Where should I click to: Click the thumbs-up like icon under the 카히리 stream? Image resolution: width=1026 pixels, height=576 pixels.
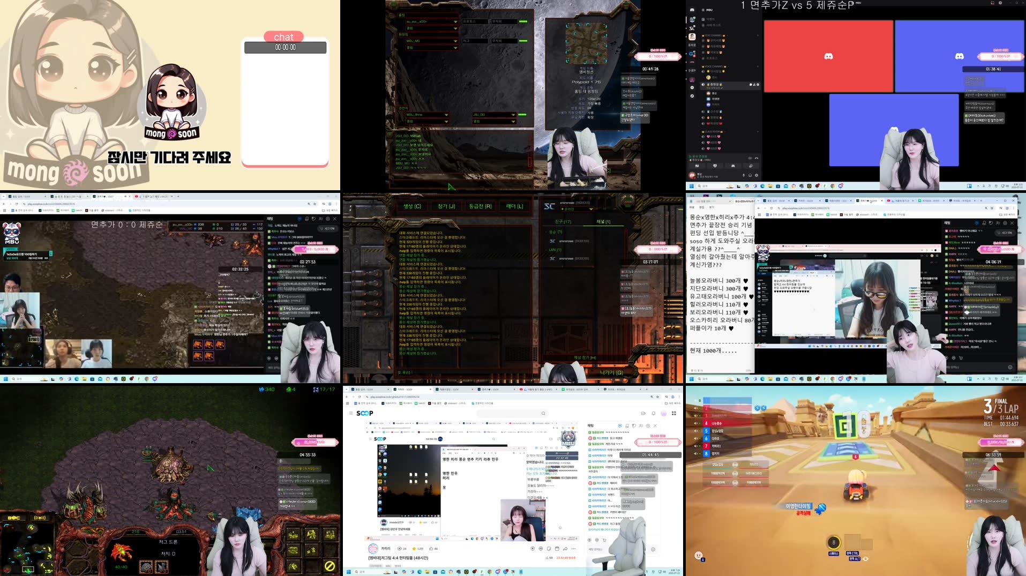coord(431,549)
